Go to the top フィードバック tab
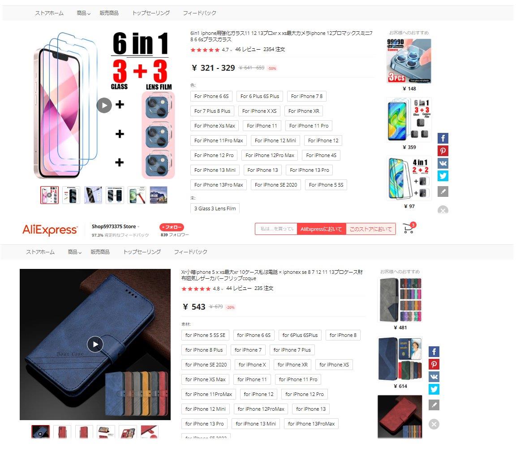This screenshot has height=451, width=516. tap(199, 13)
